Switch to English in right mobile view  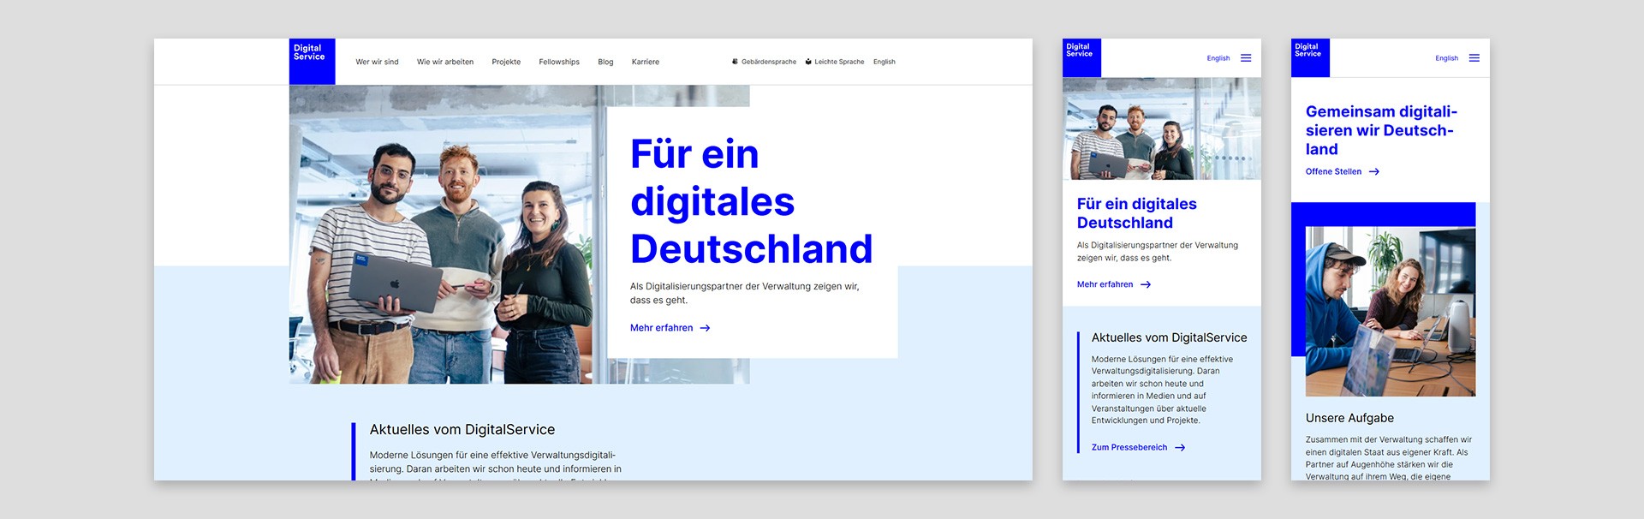[x=1446, y=58]
